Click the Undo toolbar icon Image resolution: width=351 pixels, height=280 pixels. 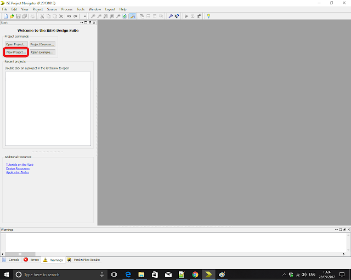pyautogui.click(x=69, y=16)
